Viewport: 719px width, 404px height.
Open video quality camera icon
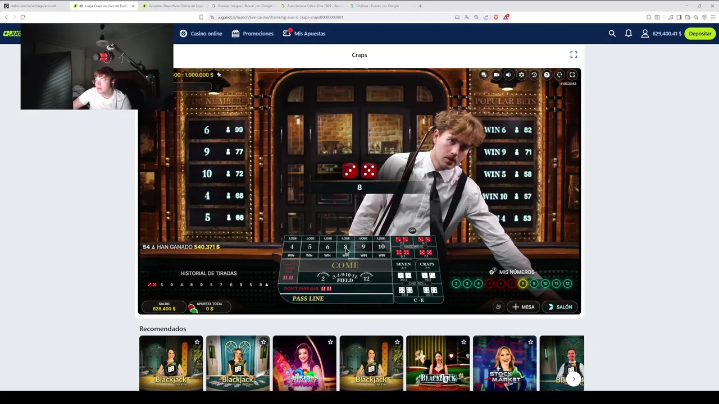pos(497,75)
